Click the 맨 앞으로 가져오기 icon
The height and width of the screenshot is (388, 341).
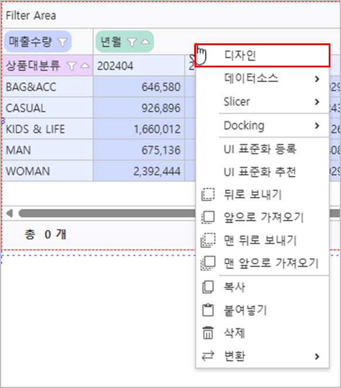pyautogui.click(x=208, y=263)
